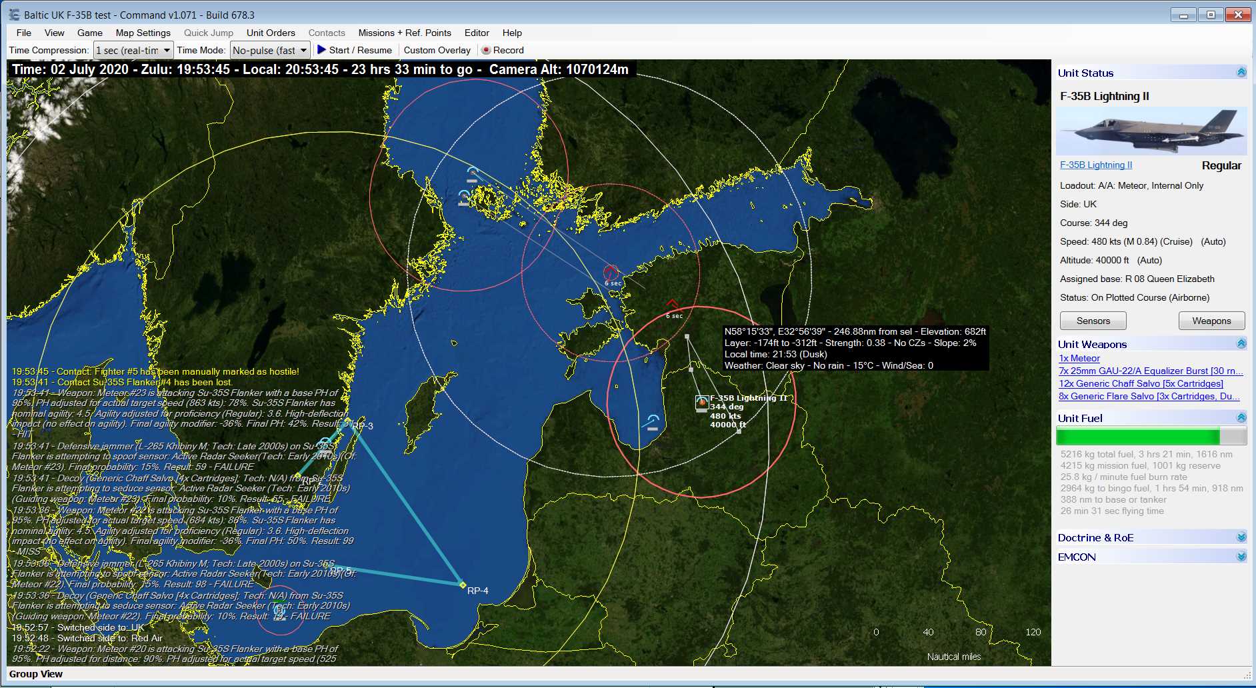
Task: Click the middle waypoint of the F-35B course
Action: coord(691,369)
